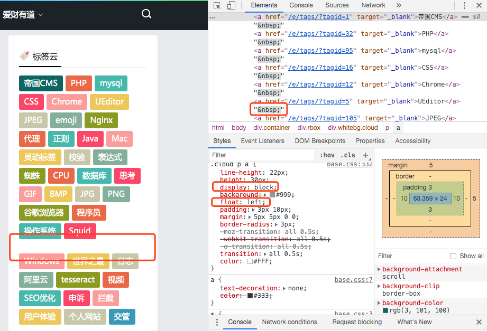Close the bottom console drawer

(x=479, y=322)
